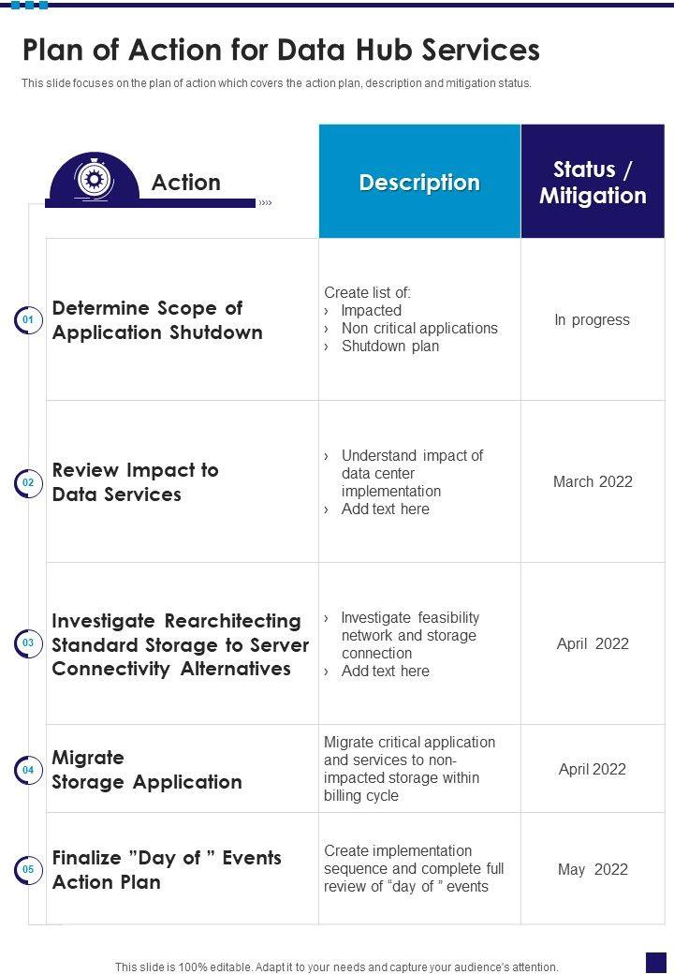
Task: Click Review Impact to Data Services text
Action: (135, 482)
